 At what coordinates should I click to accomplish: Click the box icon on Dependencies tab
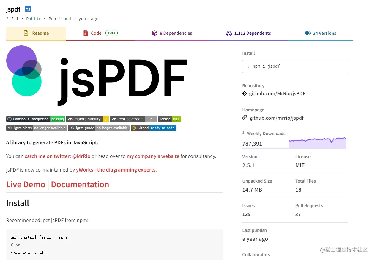click(x=155, y=33)
